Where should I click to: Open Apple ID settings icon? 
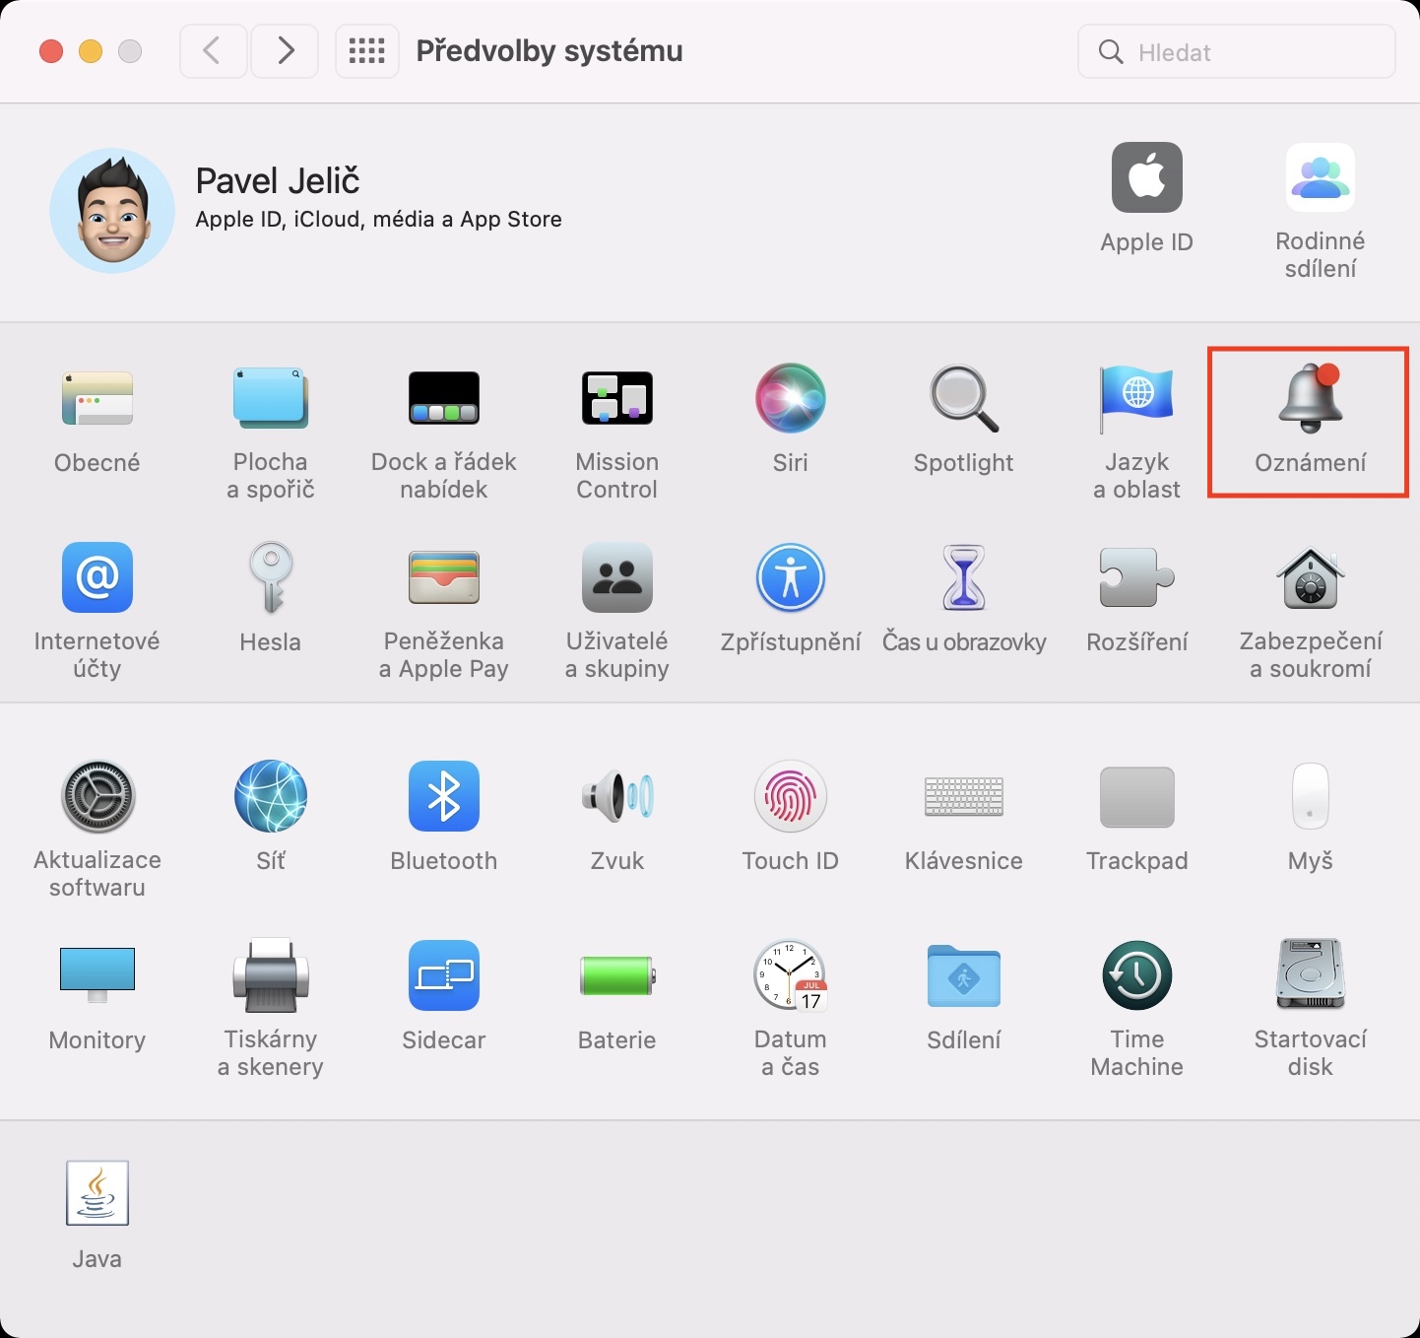pos(1147,177)
